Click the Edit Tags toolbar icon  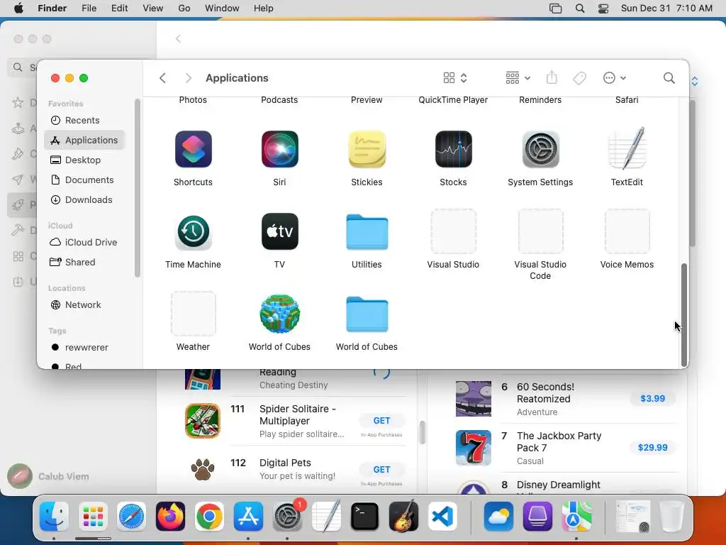[x=579, y=78]
